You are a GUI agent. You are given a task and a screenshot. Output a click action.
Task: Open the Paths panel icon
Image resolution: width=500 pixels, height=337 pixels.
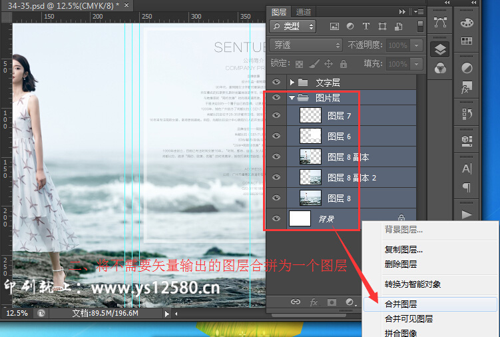pyautogui.click(x=440, y=22)
